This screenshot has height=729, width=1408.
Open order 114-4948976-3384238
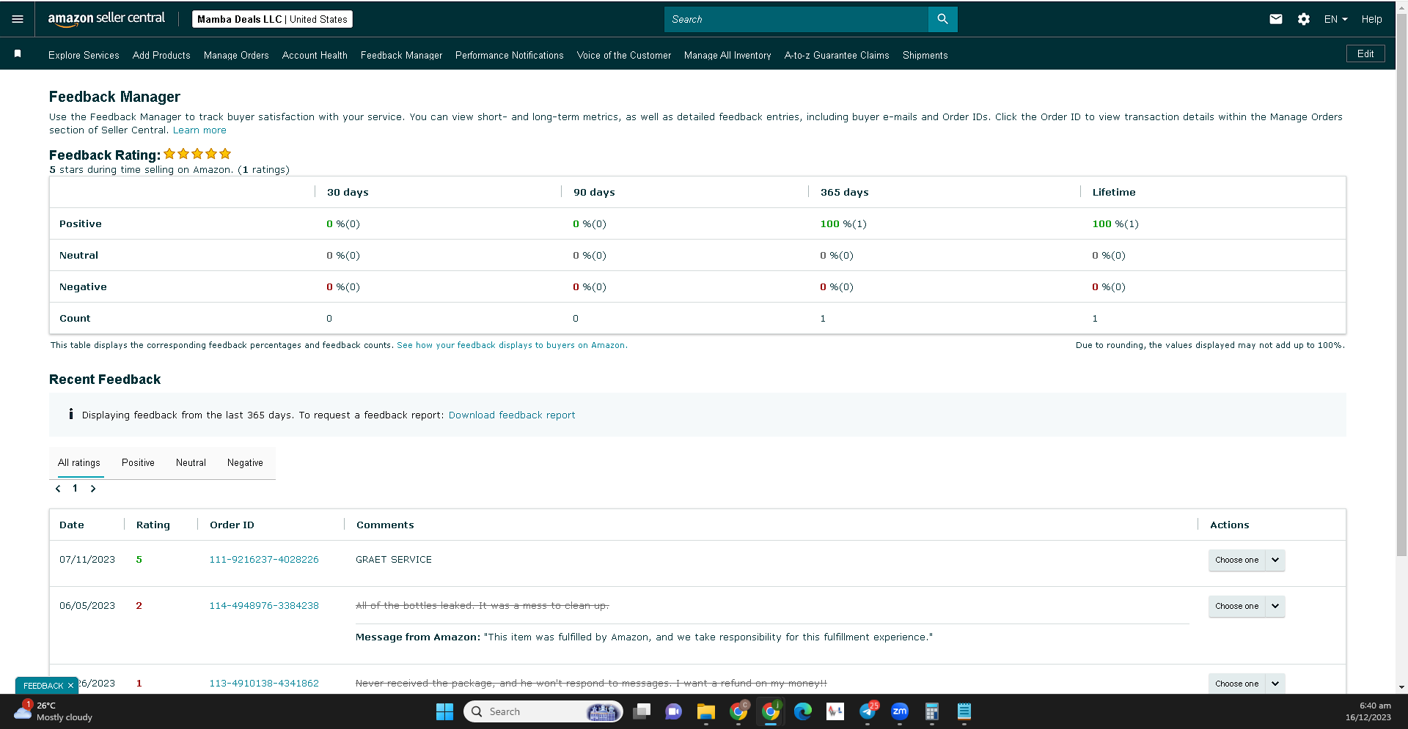click(x=264, y=605)
